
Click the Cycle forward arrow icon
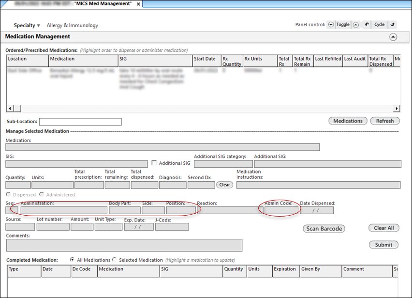[393, 25]
